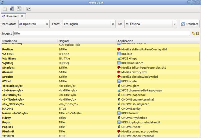Click original text '%{title}'
Screen dimensions: 201x138
pos(64,63)
